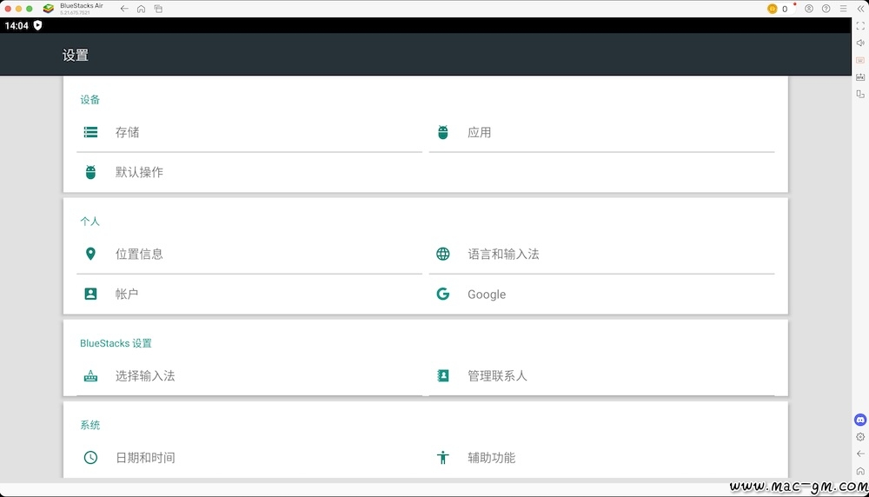This screenshot has height=497, width=869.
Task: Open the Discord icon in sidebar
Action: pos(860,420)
